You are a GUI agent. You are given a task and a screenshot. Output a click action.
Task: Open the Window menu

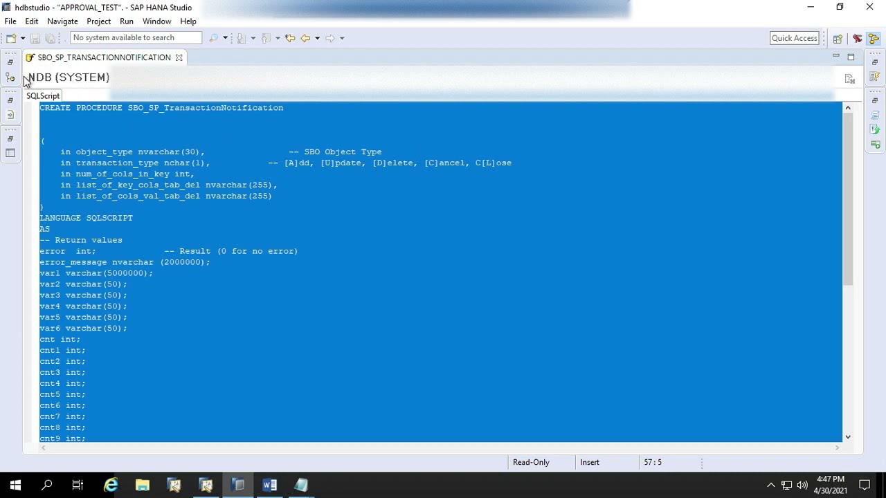pos(157,21)
